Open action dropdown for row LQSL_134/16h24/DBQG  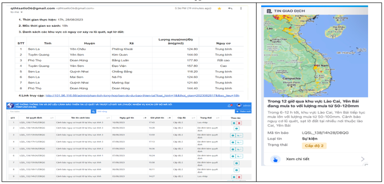tap(240, 156)
